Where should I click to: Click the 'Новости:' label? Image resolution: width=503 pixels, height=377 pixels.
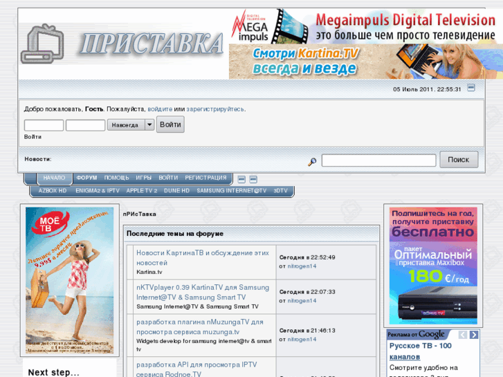(x=38, y=159)
